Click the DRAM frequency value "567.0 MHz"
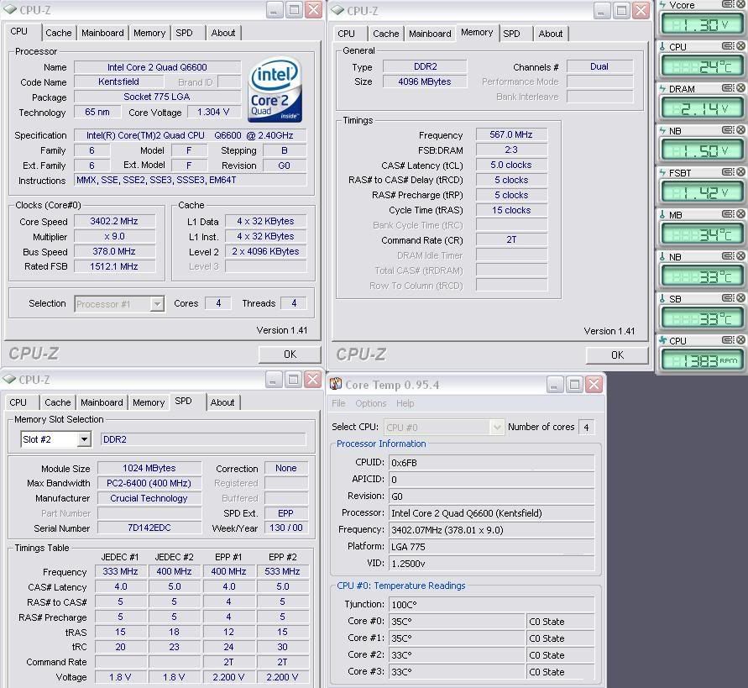Image resolution: width=748 pixels, height=688 pixels. click(511, 134)
